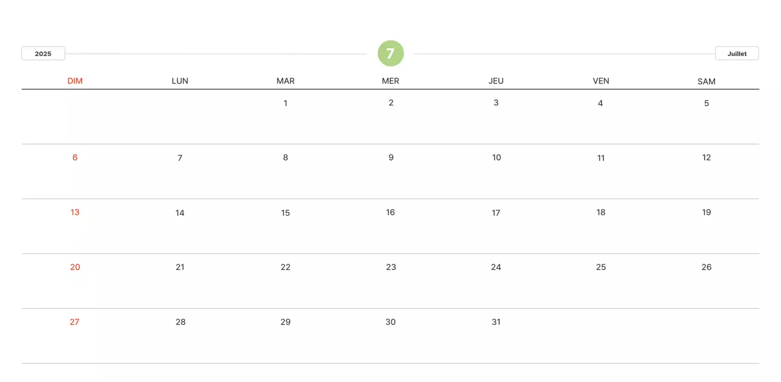Select the LUN day column header
The image size is (781, 382).
pyautogui.click(x=180, y=81)
